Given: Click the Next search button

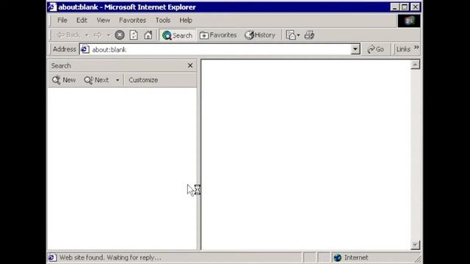Looking at the screenshot, I should [96, 80].
